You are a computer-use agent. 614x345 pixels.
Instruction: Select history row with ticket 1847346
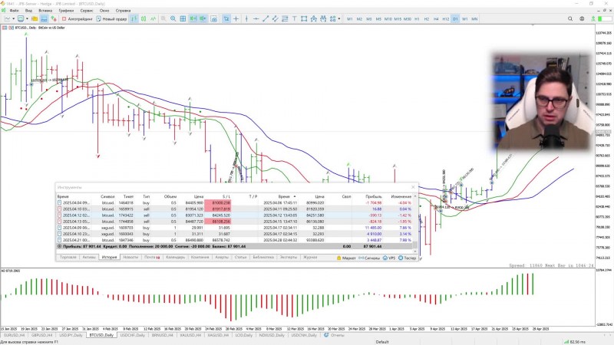235,240
